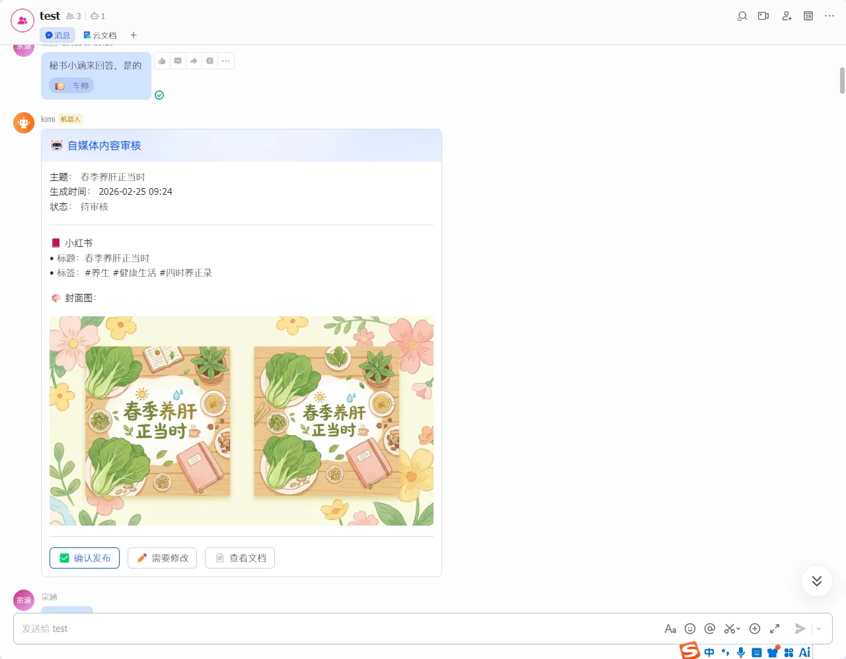Forward the message with arrow icon
This screenshot has width=846, height=659.
click(x=194, y=61)
